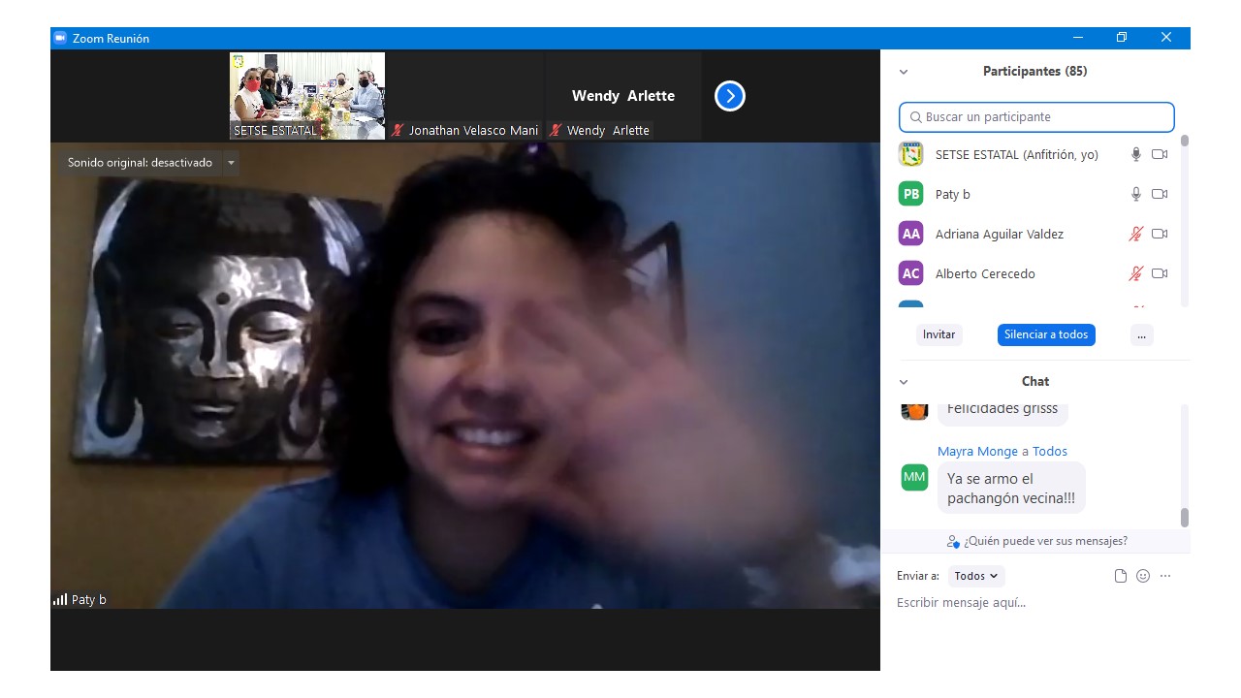Open the file attachment icon in chat

coord(1121,576)
